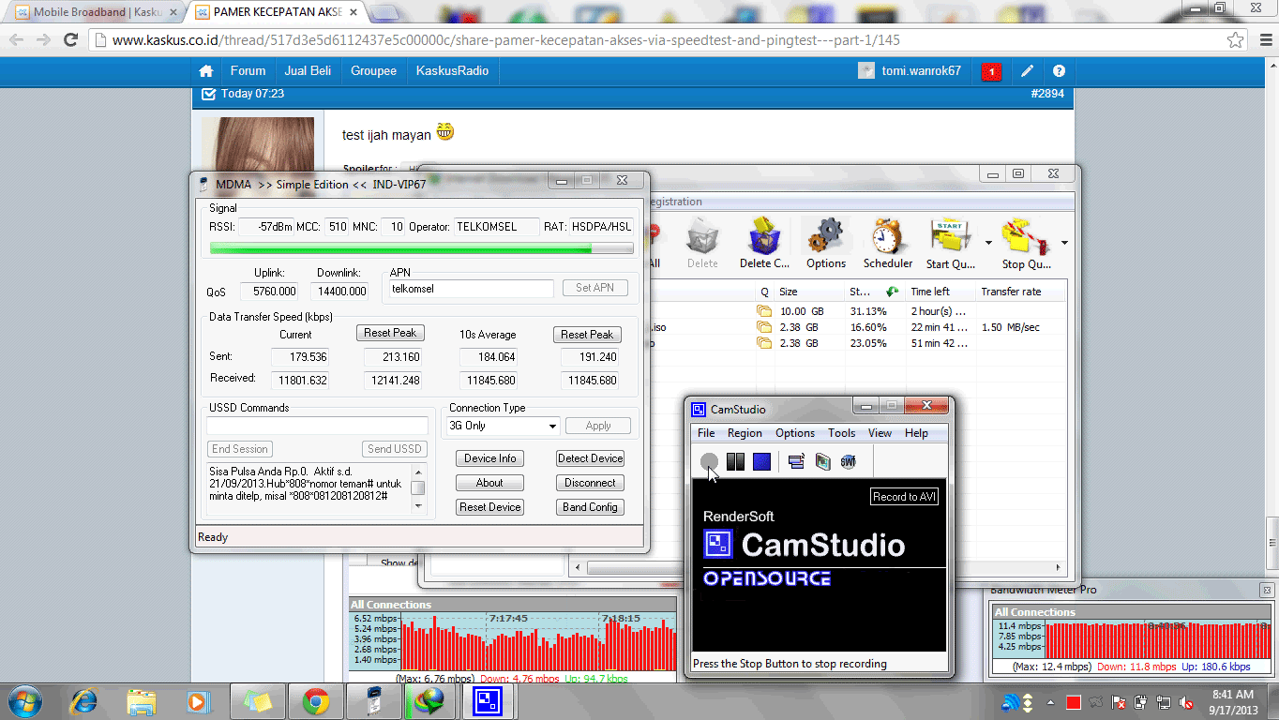Open the 3G Only connection type dropdown

(x=501, y=425)
